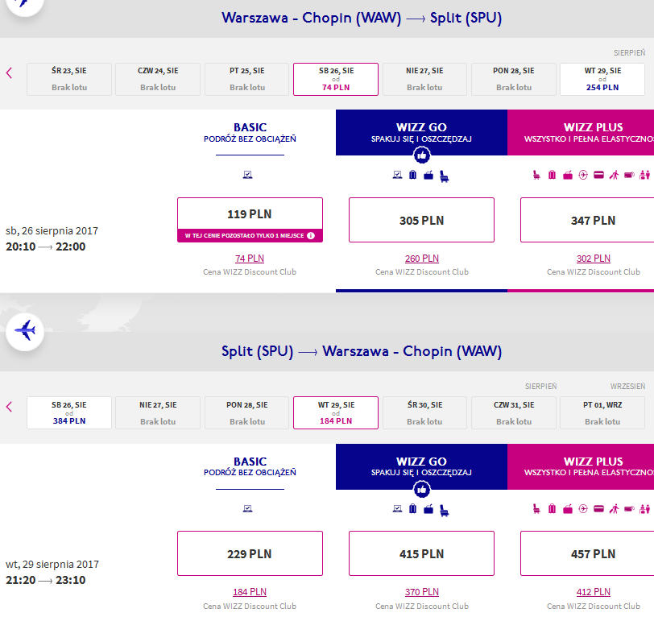Screen dimensions: 654x617
Task: Click the online check-in laptop icon under outbound BASIC
Action: pyautogui.click(x=248, y=175)
